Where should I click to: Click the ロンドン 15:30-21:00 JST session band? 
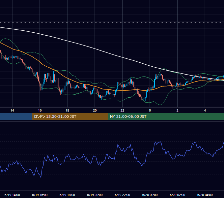70,116
